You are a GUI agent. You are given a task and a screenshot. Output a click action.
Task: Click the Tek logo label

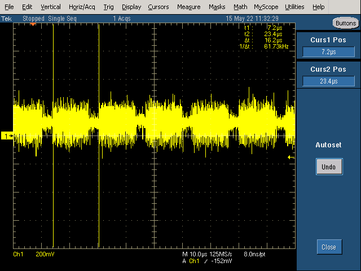[x=6, y=19]
